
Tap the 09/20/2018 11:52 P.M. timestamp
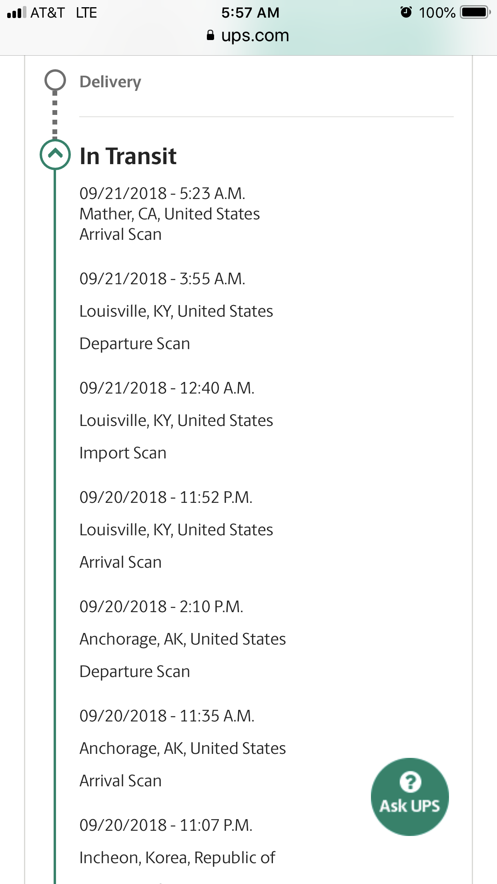click(166, 497)
